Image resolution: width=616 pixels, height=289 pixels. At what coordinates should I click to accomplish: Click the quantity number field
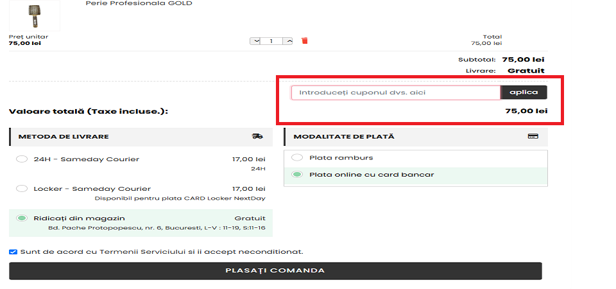coord(272,41)
